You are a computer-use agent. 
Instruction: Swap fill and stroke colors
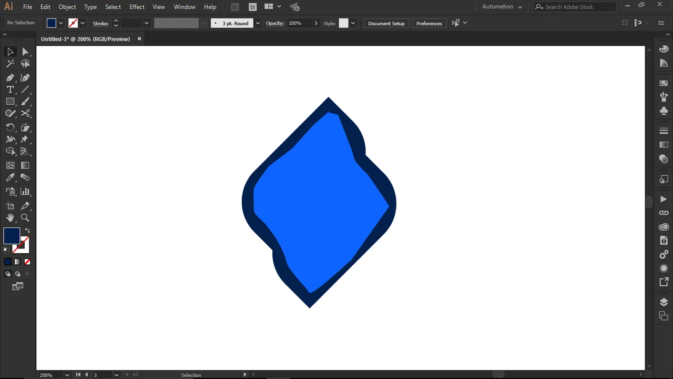tap(27, 231)
